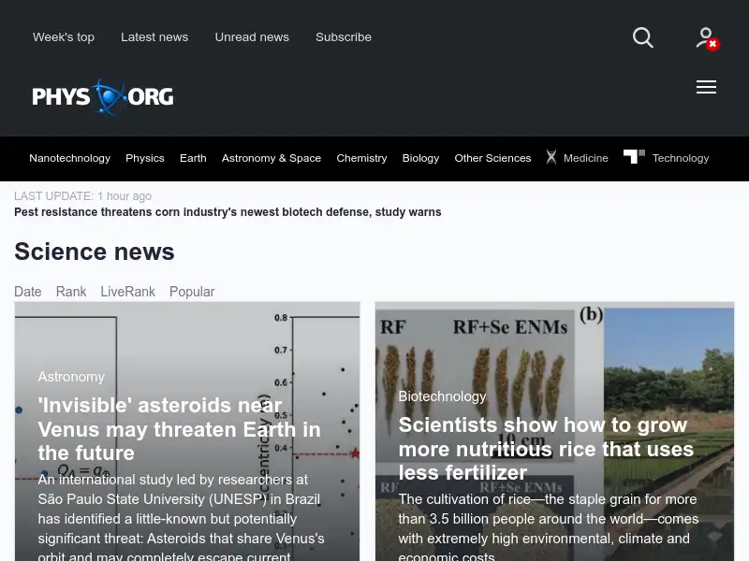Click the Technology section icon

pyautogui.click(x=635, y=156)
